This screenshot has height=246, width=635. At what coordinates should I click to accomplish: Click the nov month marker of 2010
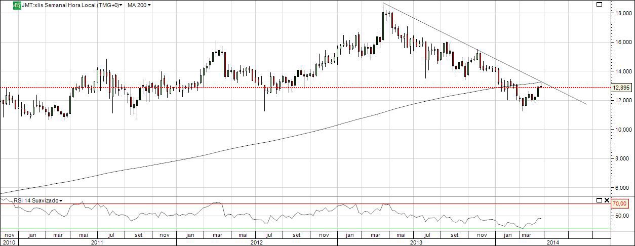coord(9,235)
